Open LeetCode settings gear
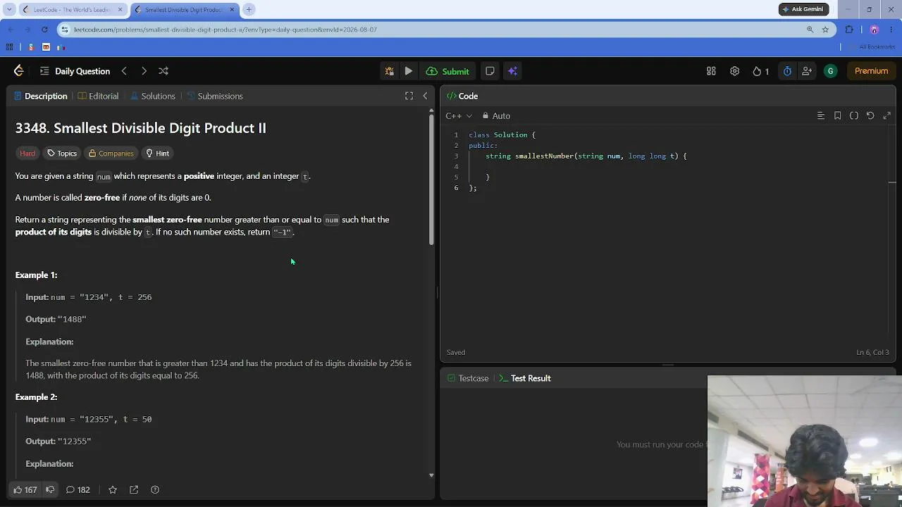Image resolution: width=902 pixels, height=507 pixels. 734,71
